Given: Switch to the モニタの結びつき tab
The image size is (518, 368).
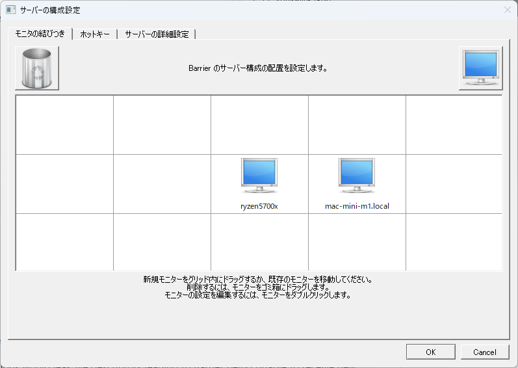Looking at the screenshot, I should 40,34.
